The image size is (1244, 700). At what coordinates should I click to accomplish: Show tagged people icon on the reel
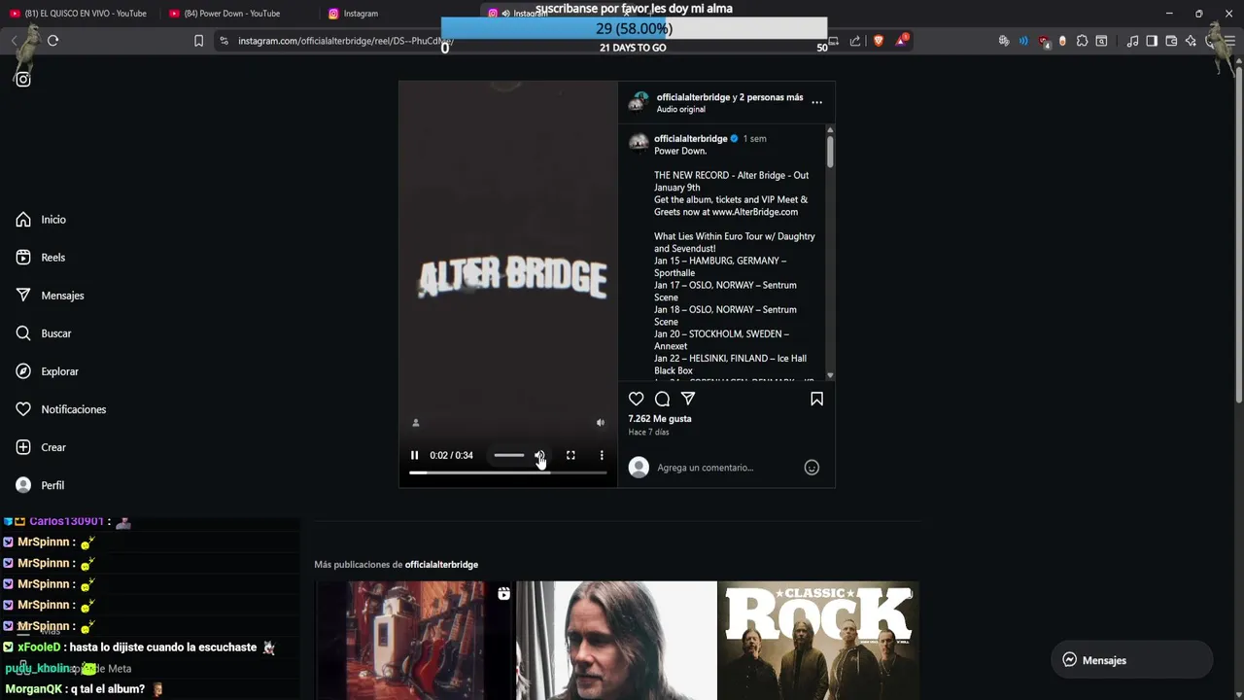[416, 423]
